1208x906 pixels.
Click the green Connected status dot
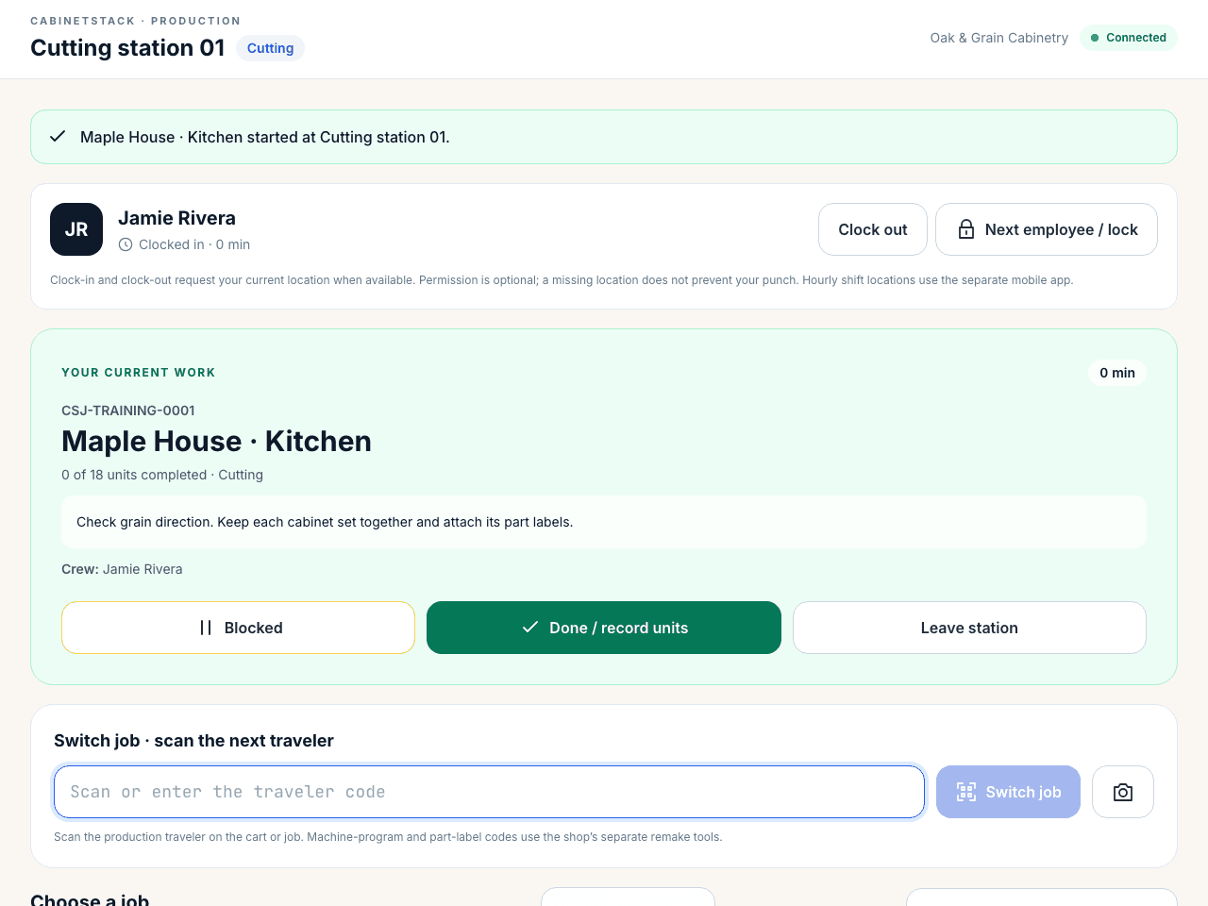1095,38
